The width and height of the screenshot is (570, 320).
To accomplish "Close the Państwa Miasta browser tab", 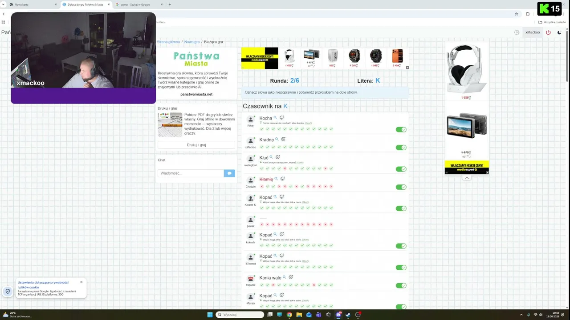I will coord(109,4).
